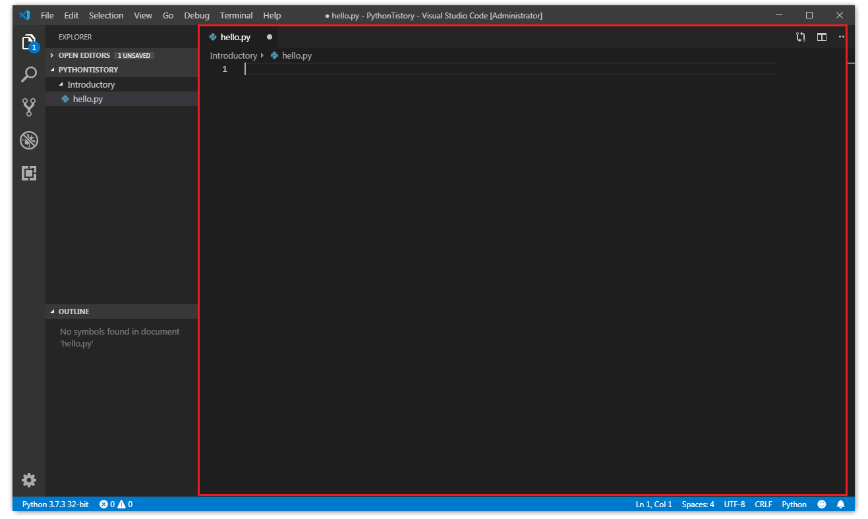Select the hello.py editor tab
The width and height of the screenshot is (868, 519).
(239, 37)
